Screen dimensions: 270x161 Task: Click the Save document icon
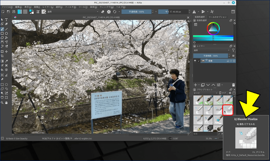point(14,12)
